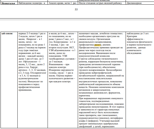Click "в месяц до 6 мес., затем –" line
Screen dimensions: 154x129
tap(62, 33)
